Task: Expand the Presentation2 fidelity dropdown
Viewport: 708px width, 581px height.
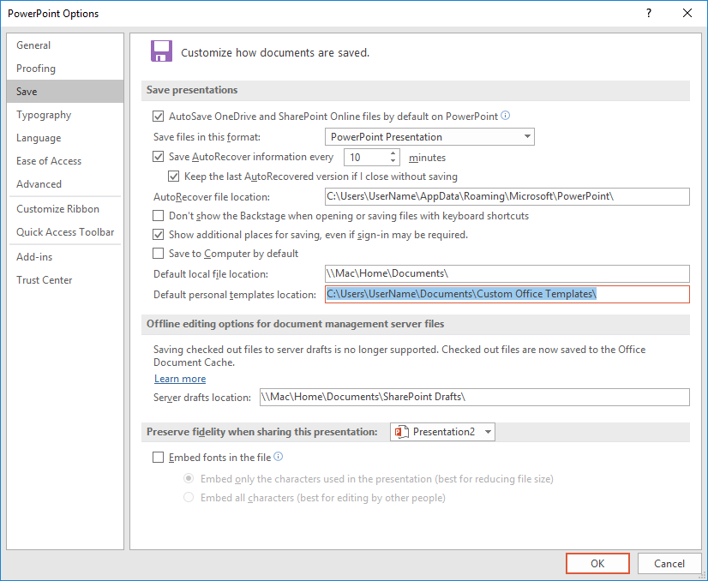Action: coord(442,432)
